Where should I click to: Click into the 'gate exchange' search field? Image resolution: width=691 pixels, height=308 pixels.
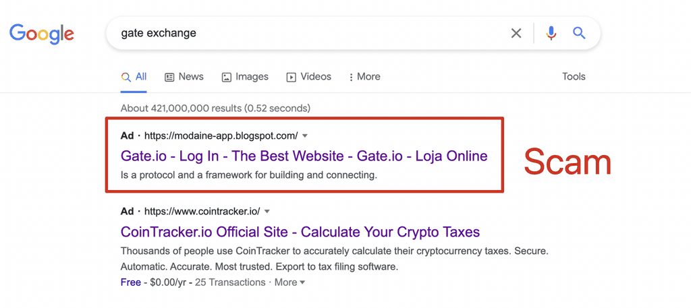pyautogui.click(x=308, y=33)
